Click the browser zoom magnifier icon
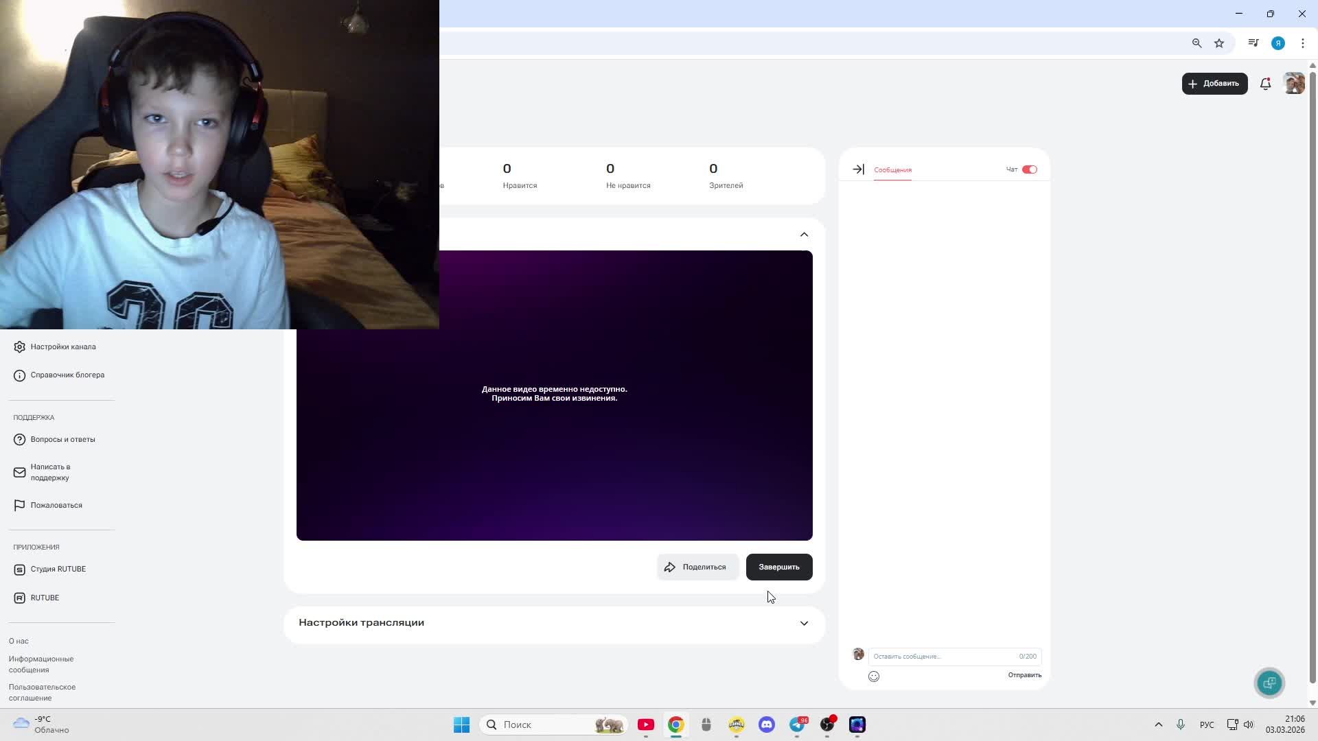This screenshot has height=741, width=1318. click(1196, 43)
